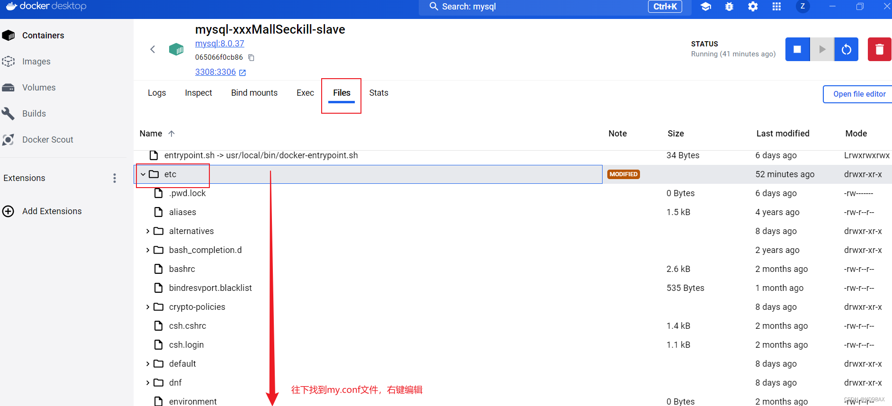Click the MODIFIED badge on etc row
Image resolution: width=892 pixels, height=406 pixels.
click(x=623, y=174)
